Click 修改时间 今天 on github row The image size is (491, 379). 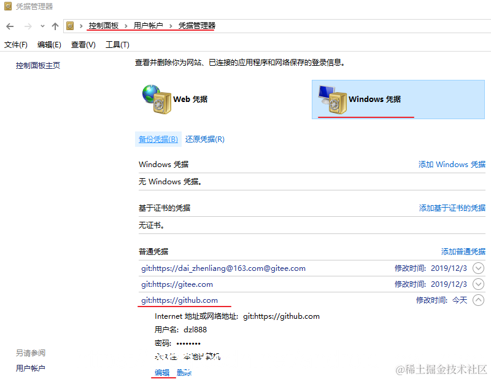[x=441, y=300]
